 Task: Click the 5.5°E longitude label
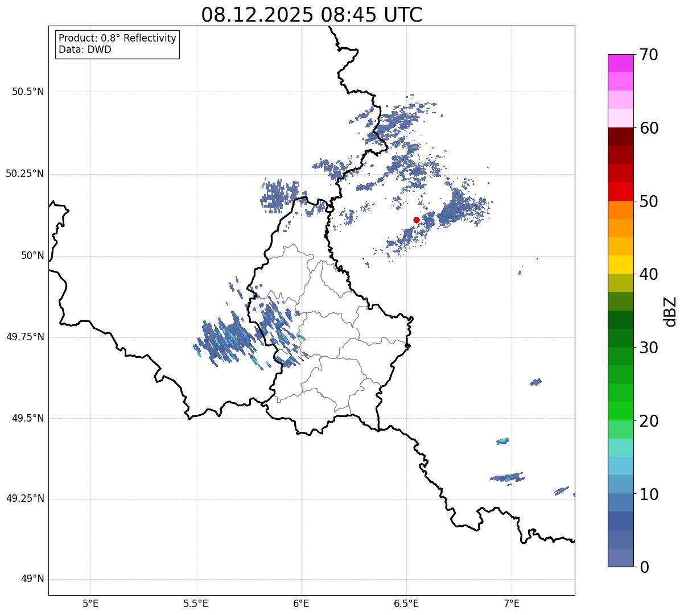pyautogui.click(x=196, y=604)
